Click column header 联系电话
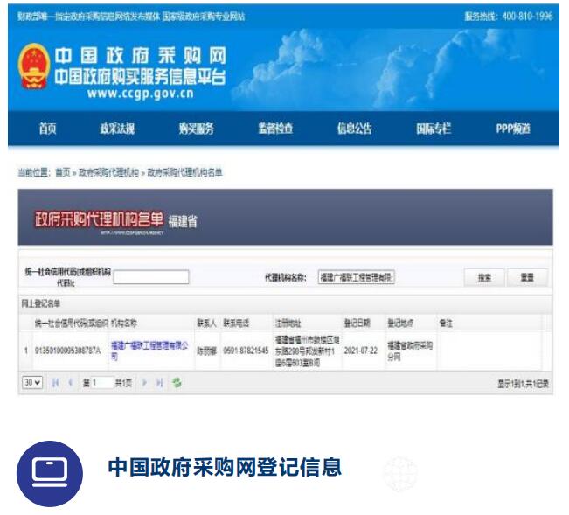 pos(236,323)
